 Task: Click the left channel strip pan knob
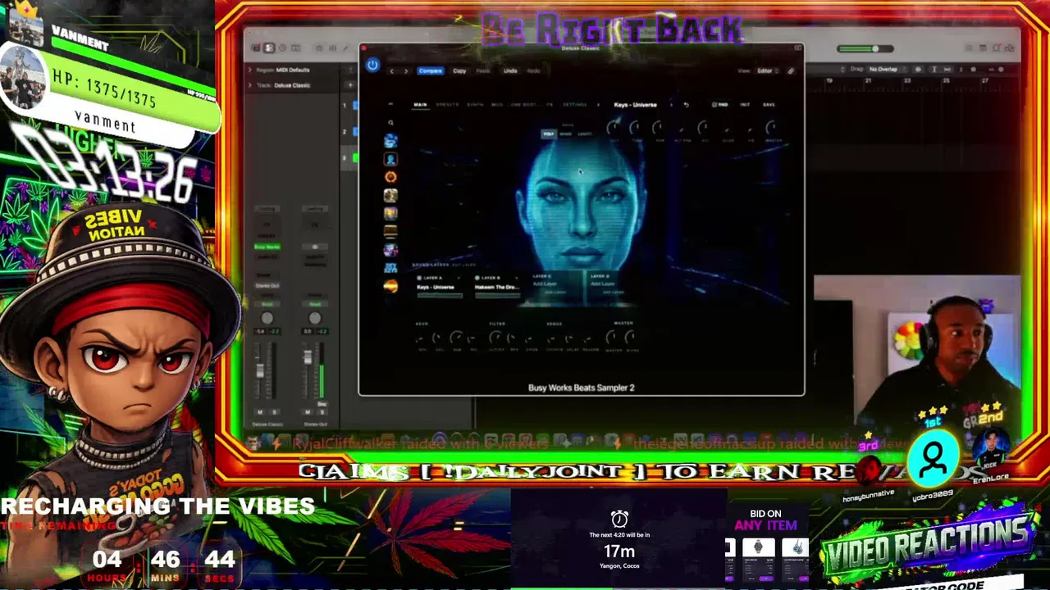pos(267,318)
